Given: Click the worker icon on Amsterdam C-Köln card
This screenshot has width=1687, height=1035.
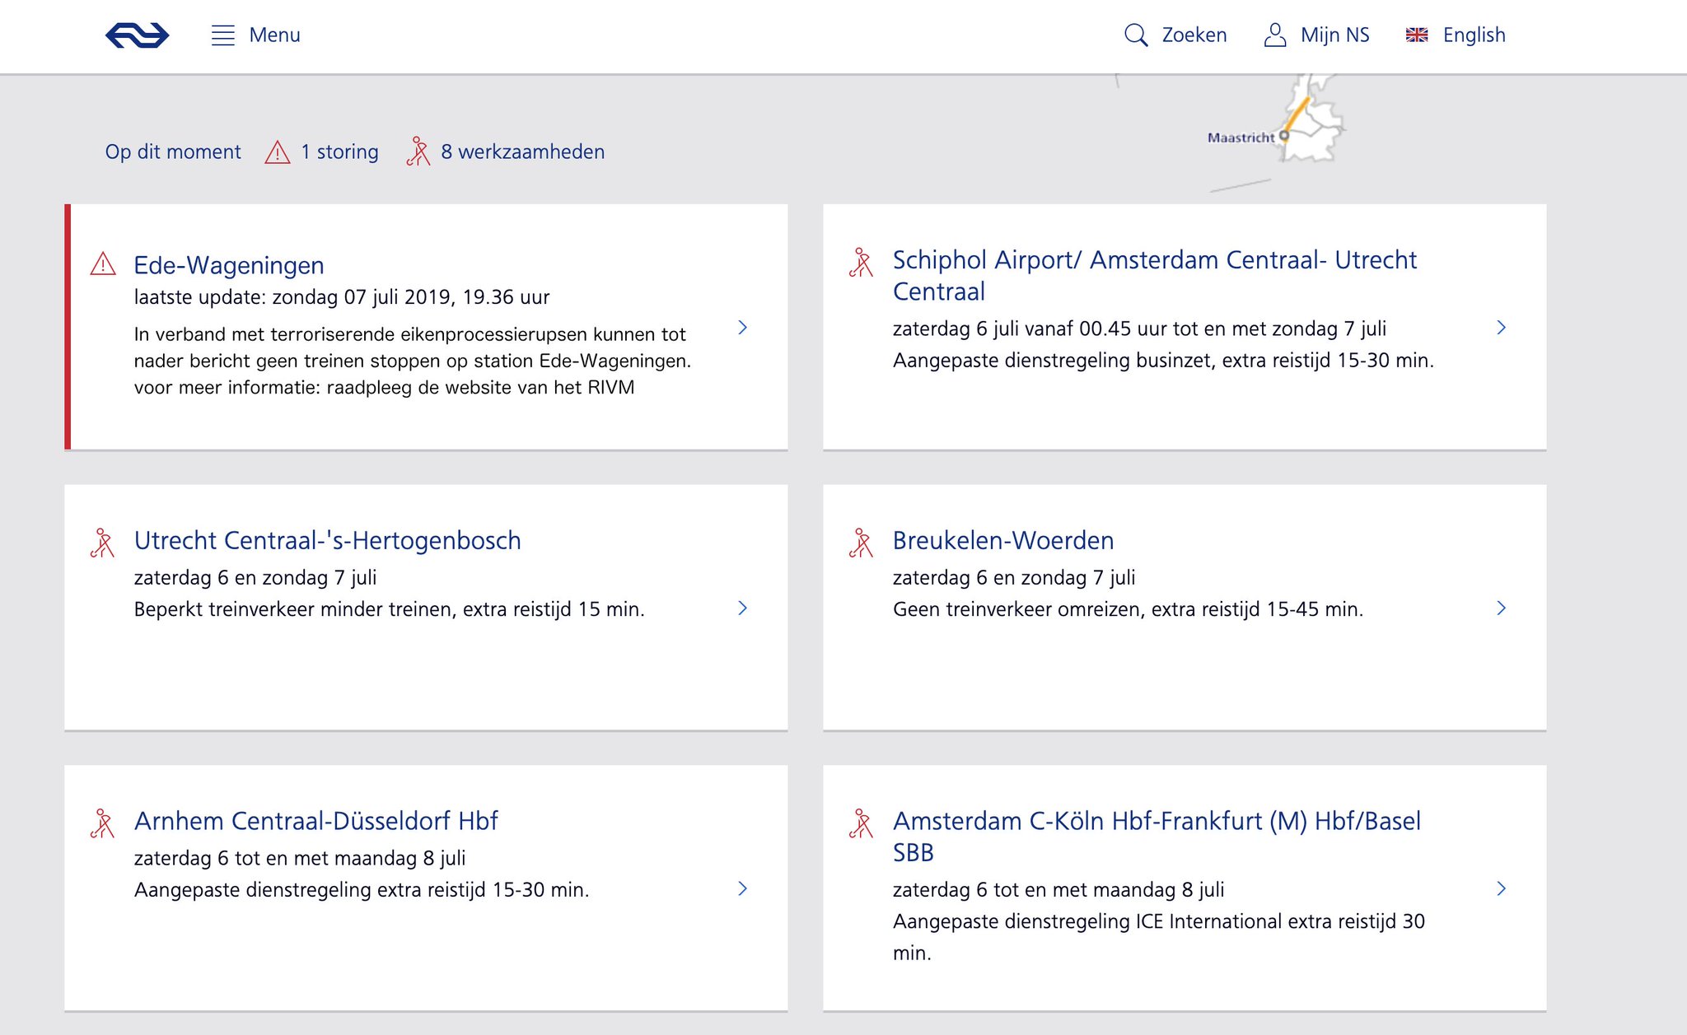Looking at the screenshot, I should click(861, 824).
